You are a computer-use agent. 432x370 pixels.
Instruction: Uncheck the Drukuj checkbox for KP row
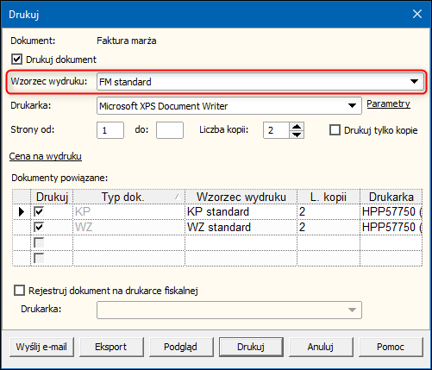click(x=39, y=212)
